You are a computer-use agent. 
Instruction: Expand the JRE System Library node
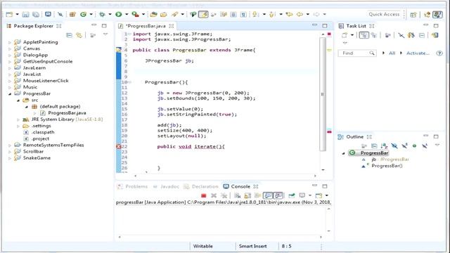18,119
